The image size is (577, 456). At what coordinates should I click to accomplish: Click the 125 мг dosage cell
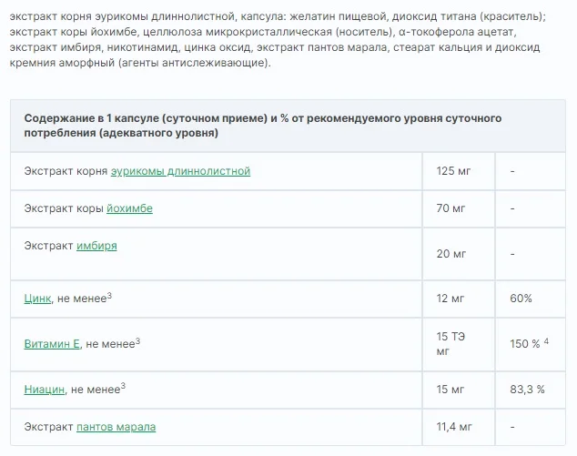point(452,171)
